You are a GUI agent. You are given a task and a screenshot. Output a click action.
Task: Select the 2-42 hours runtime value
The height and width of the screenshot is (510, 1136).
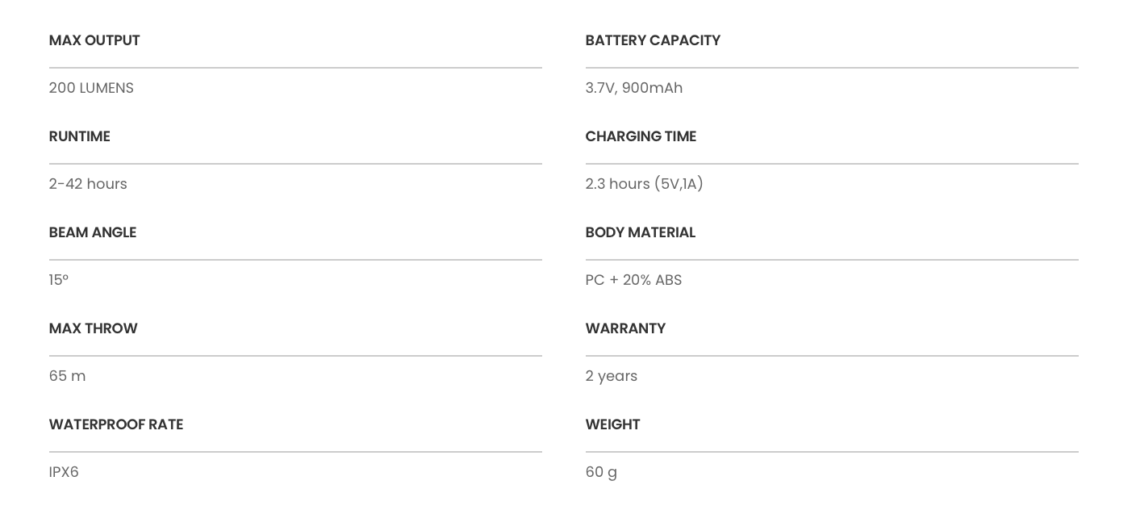[88, 184]
